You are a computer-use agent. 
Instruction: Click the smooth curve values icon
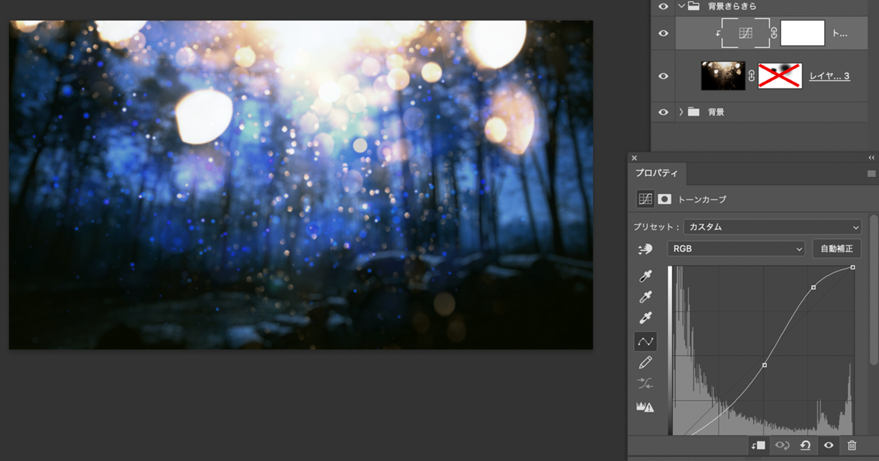(x=645, y=384)
